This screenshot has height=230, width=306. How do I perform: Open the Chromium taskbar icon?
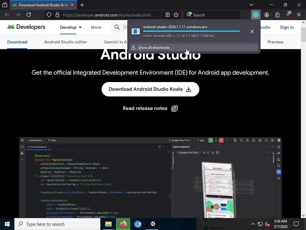(137, 224)
